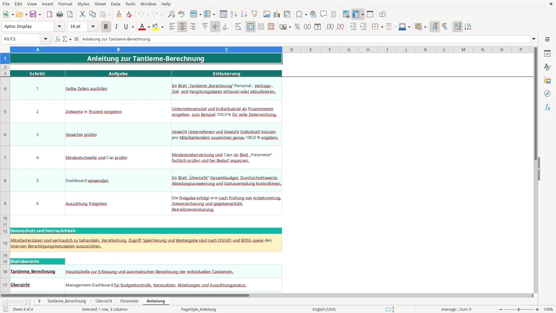The height and width of the screenshot is (313, 556).
Task: Toggle Bold formatting
Action: click(106, 27)
